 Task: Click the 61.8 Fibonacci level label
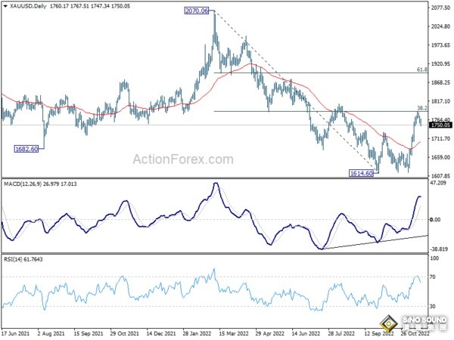pos(424,70)
